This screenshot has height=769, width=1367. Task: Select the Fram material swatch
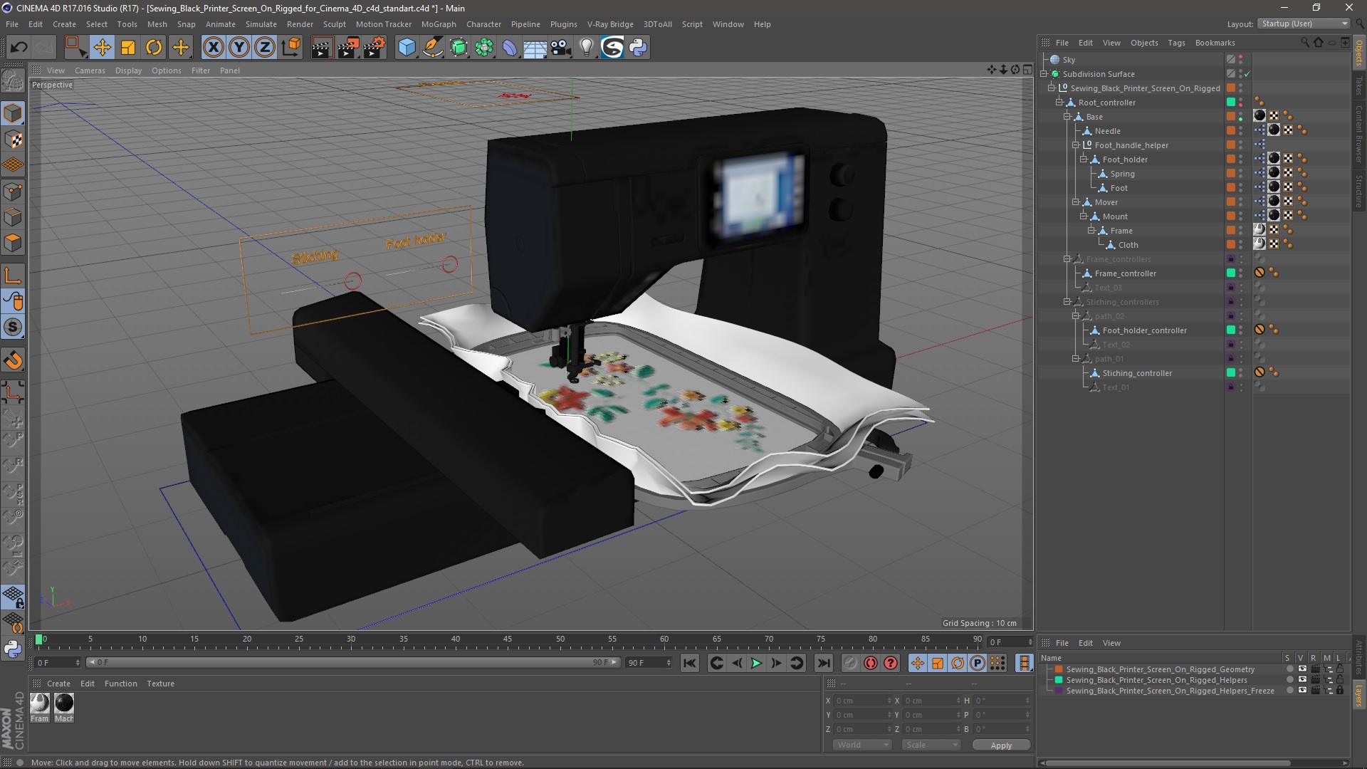coord(40,703)
